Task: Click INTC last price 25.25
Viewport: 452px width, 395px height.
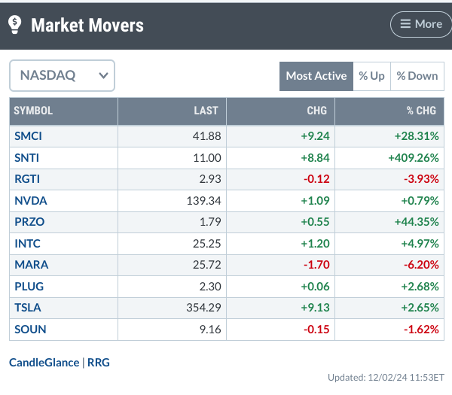Action: point(206,244)
